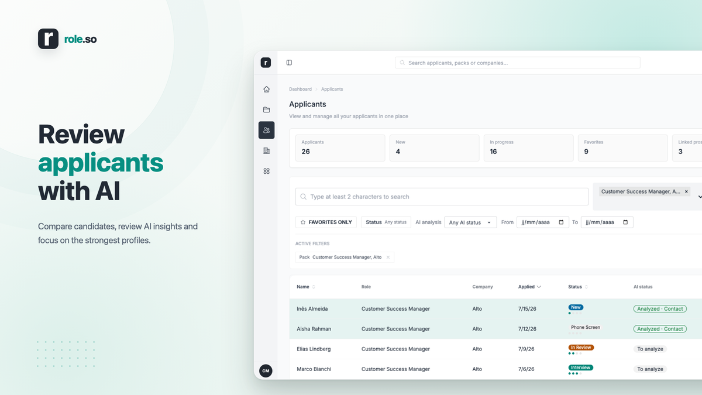The image size is (702, 395).
Task: Click the star icon in Favorites Only
Action: [303, 222]
